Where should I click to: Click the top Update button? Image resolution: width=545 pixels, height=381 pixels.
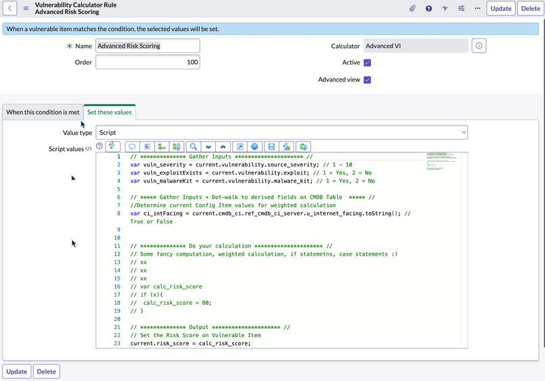tap(501, 8)
